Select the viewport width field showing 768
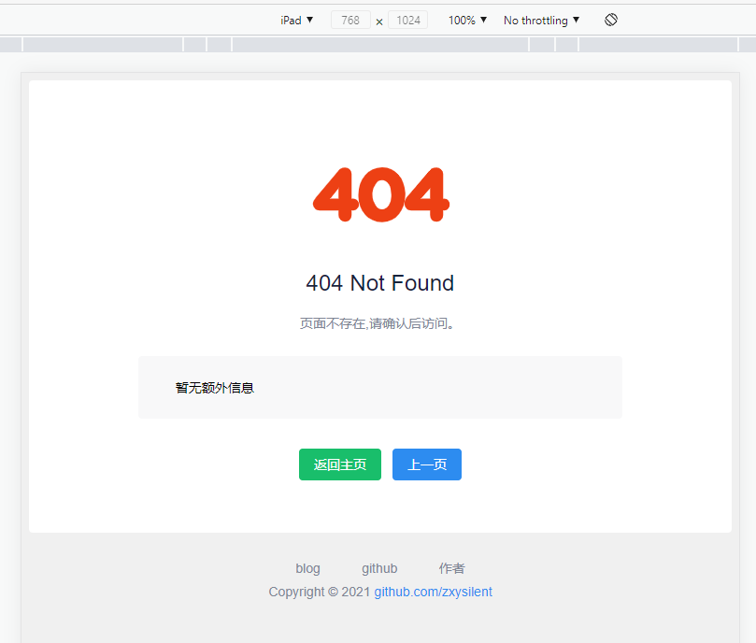Viewport: 756px width, 643px height. 350,19
